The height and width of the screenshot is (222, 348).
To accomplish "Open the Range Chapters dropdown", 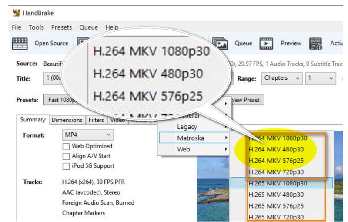I will click(282, 79).
